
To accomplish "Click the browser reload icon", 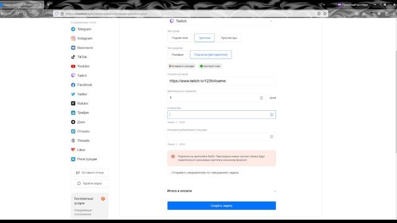I will 17,14.
